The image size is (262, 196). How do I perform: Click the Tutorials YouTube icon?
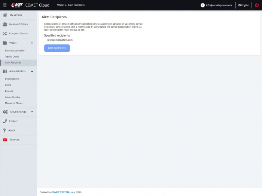tap(5, 140)
